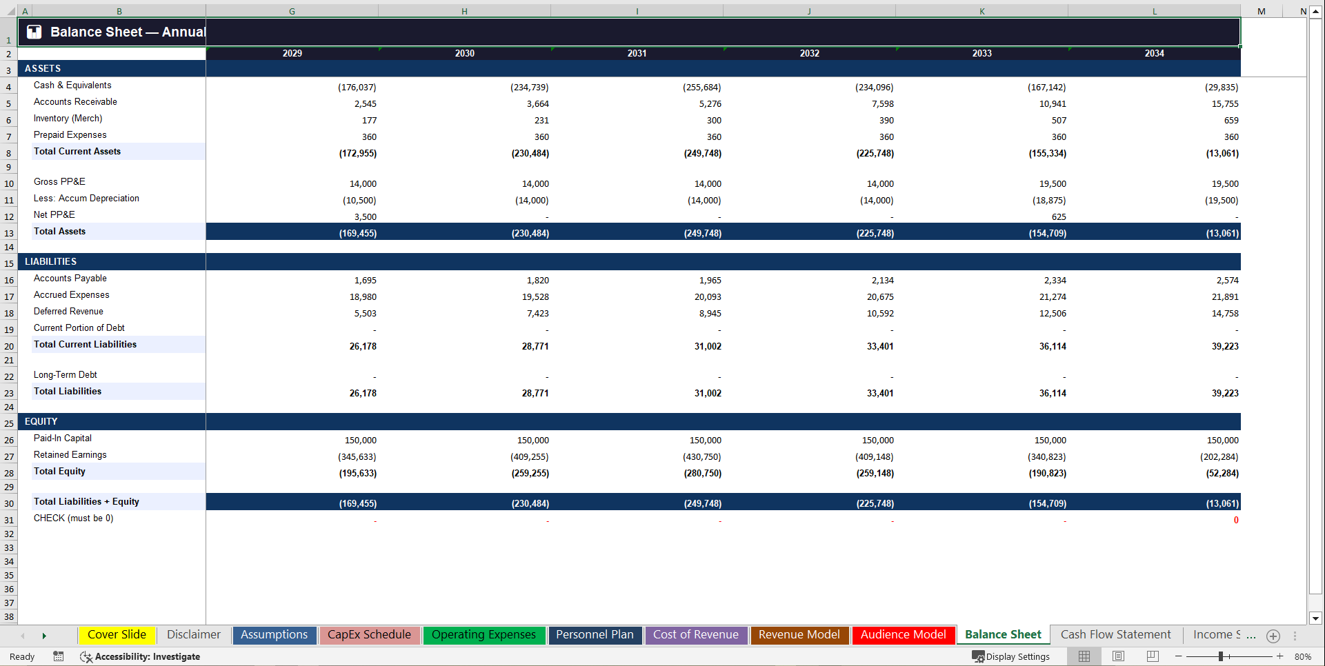
Task: Open the zoom dialog via the 80% label
Action: coord(1302,656)
